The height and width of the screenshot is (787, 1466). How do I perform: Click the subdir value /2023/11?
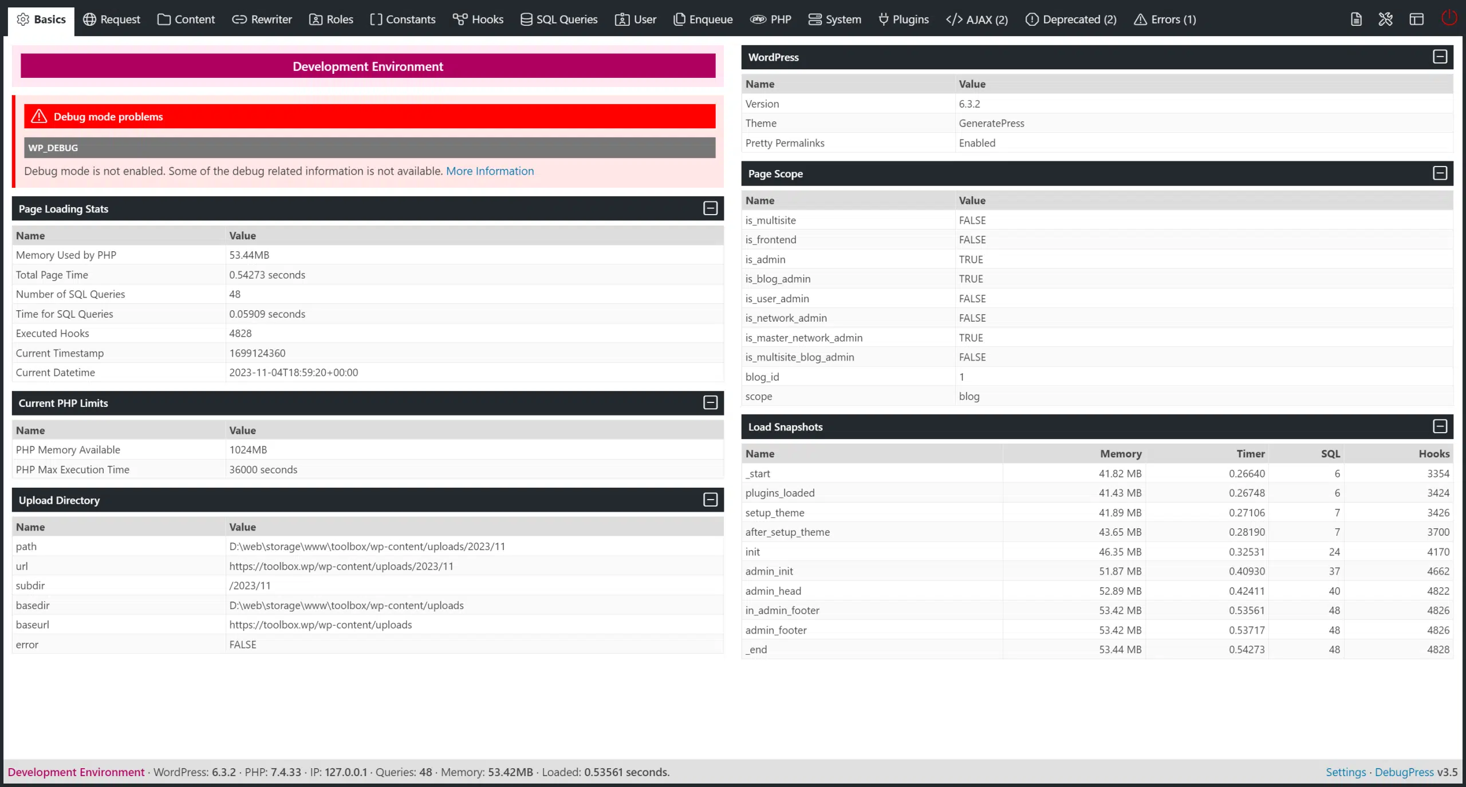pos(250,586)
